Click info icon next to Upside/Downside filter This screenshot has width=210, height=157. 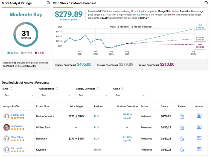click(x=98, y=89)
